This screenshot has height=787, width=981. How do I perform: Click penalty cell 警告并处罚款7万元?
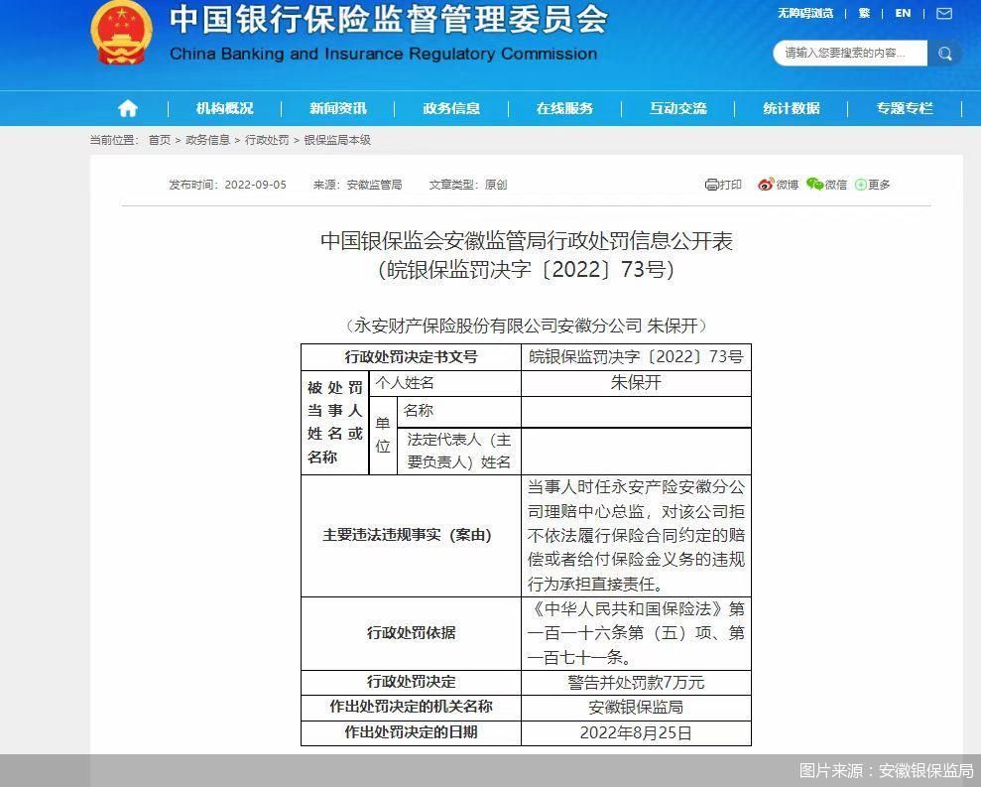(636, 682)
